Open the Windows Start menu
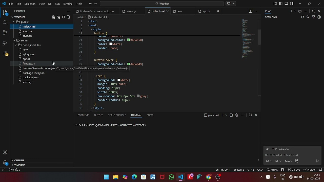 (x=106, y=177)
